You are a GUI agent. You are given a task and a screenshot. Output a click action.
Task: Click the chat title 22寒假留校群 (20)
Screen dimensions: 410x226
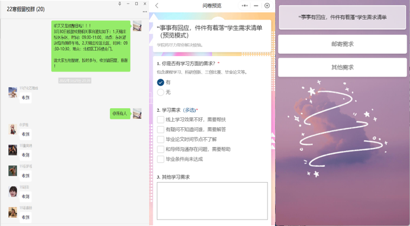point(25,9)
